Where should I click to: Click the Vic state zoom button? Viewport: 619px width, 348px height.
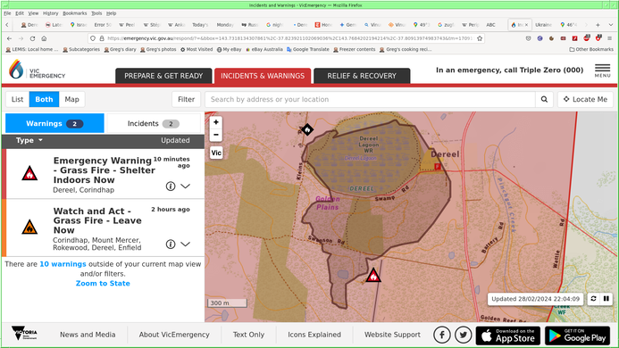pos(216,153)
